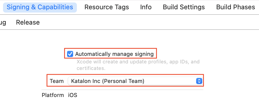This screenshot has height=101, width=259.
Task: Click the 'Automatically manage signing' label text
Action: 114,54
